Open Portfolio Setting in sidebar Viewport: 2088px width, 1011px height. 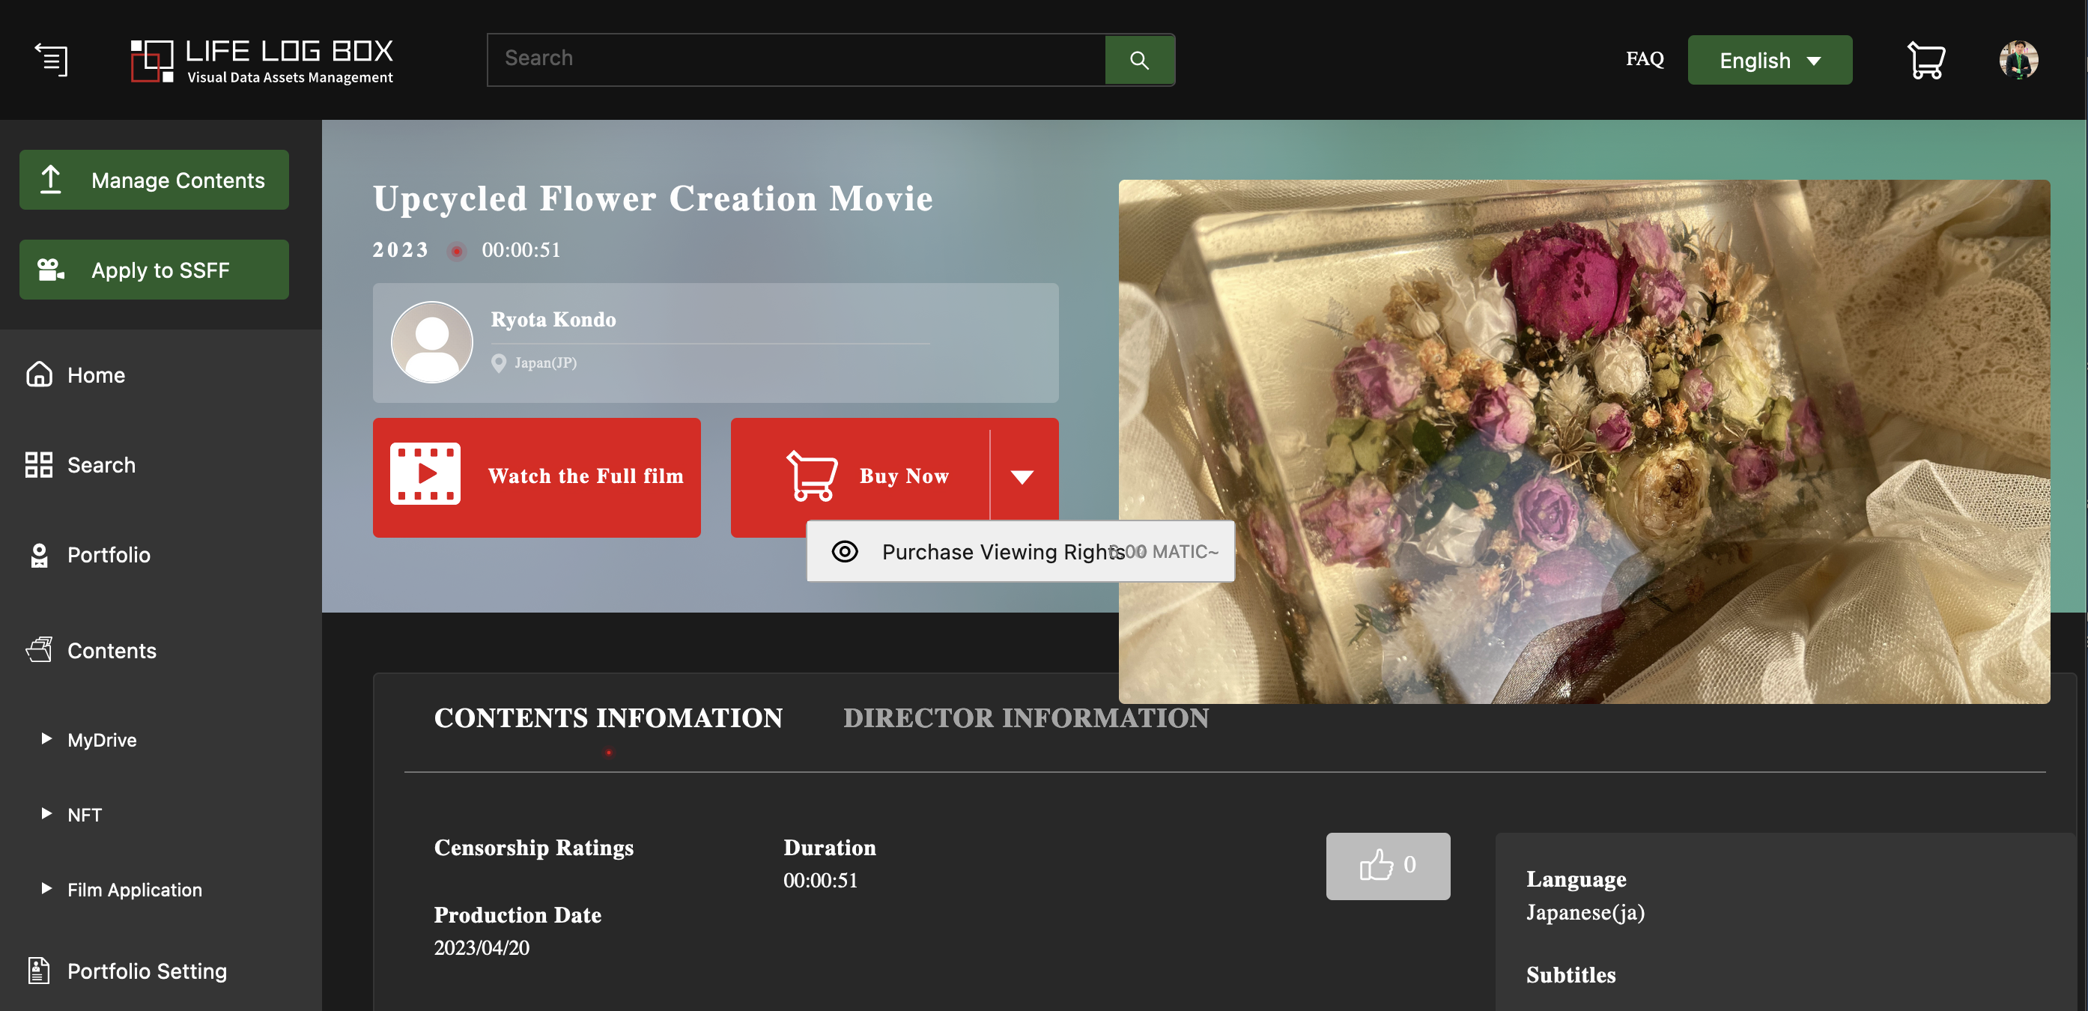pyautogui.click(x=146, y=971)
